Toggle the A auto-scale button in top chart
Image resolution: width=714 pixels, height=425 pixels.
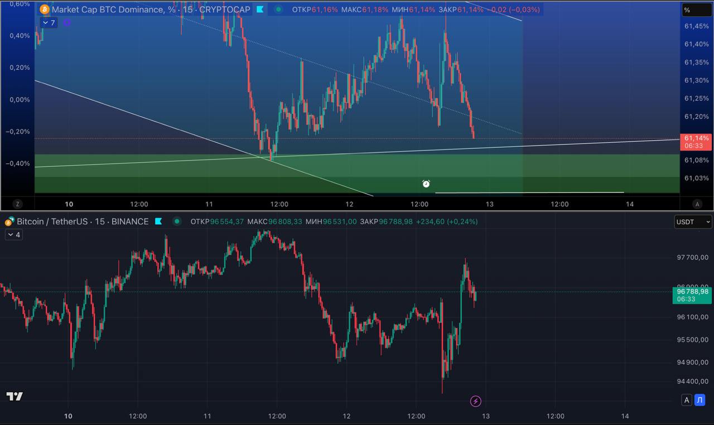click(x=697, y=204)
